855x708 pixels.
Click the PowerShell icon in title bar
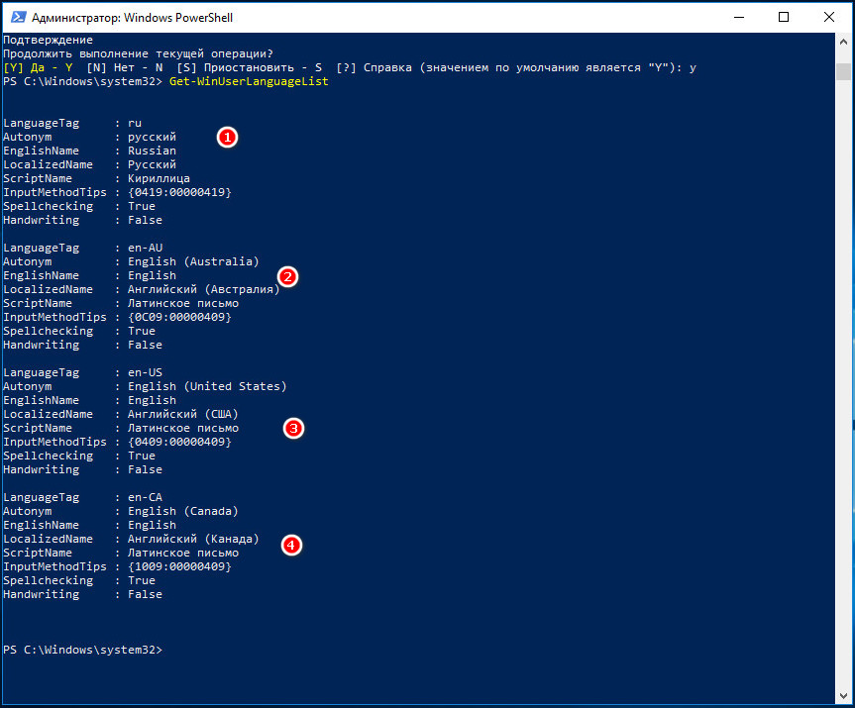[x=19, y=18]
